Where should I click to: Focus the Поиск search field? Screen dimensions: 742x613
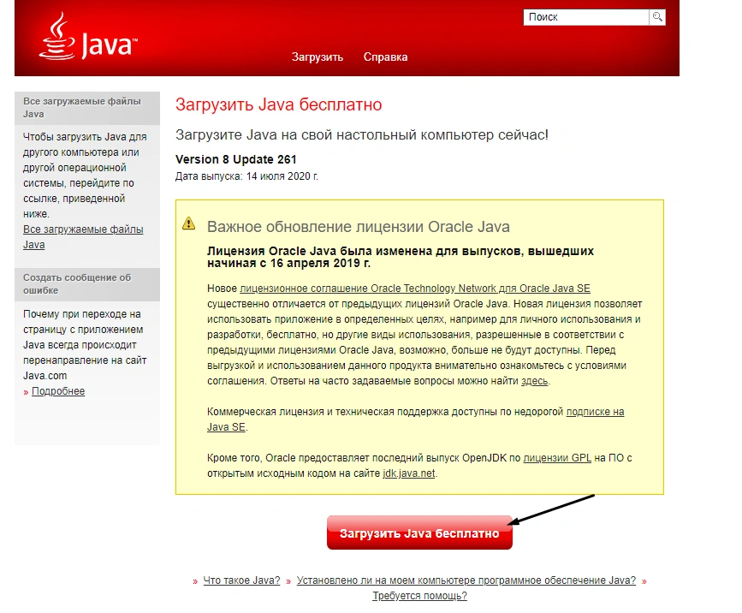pos(585,17)
